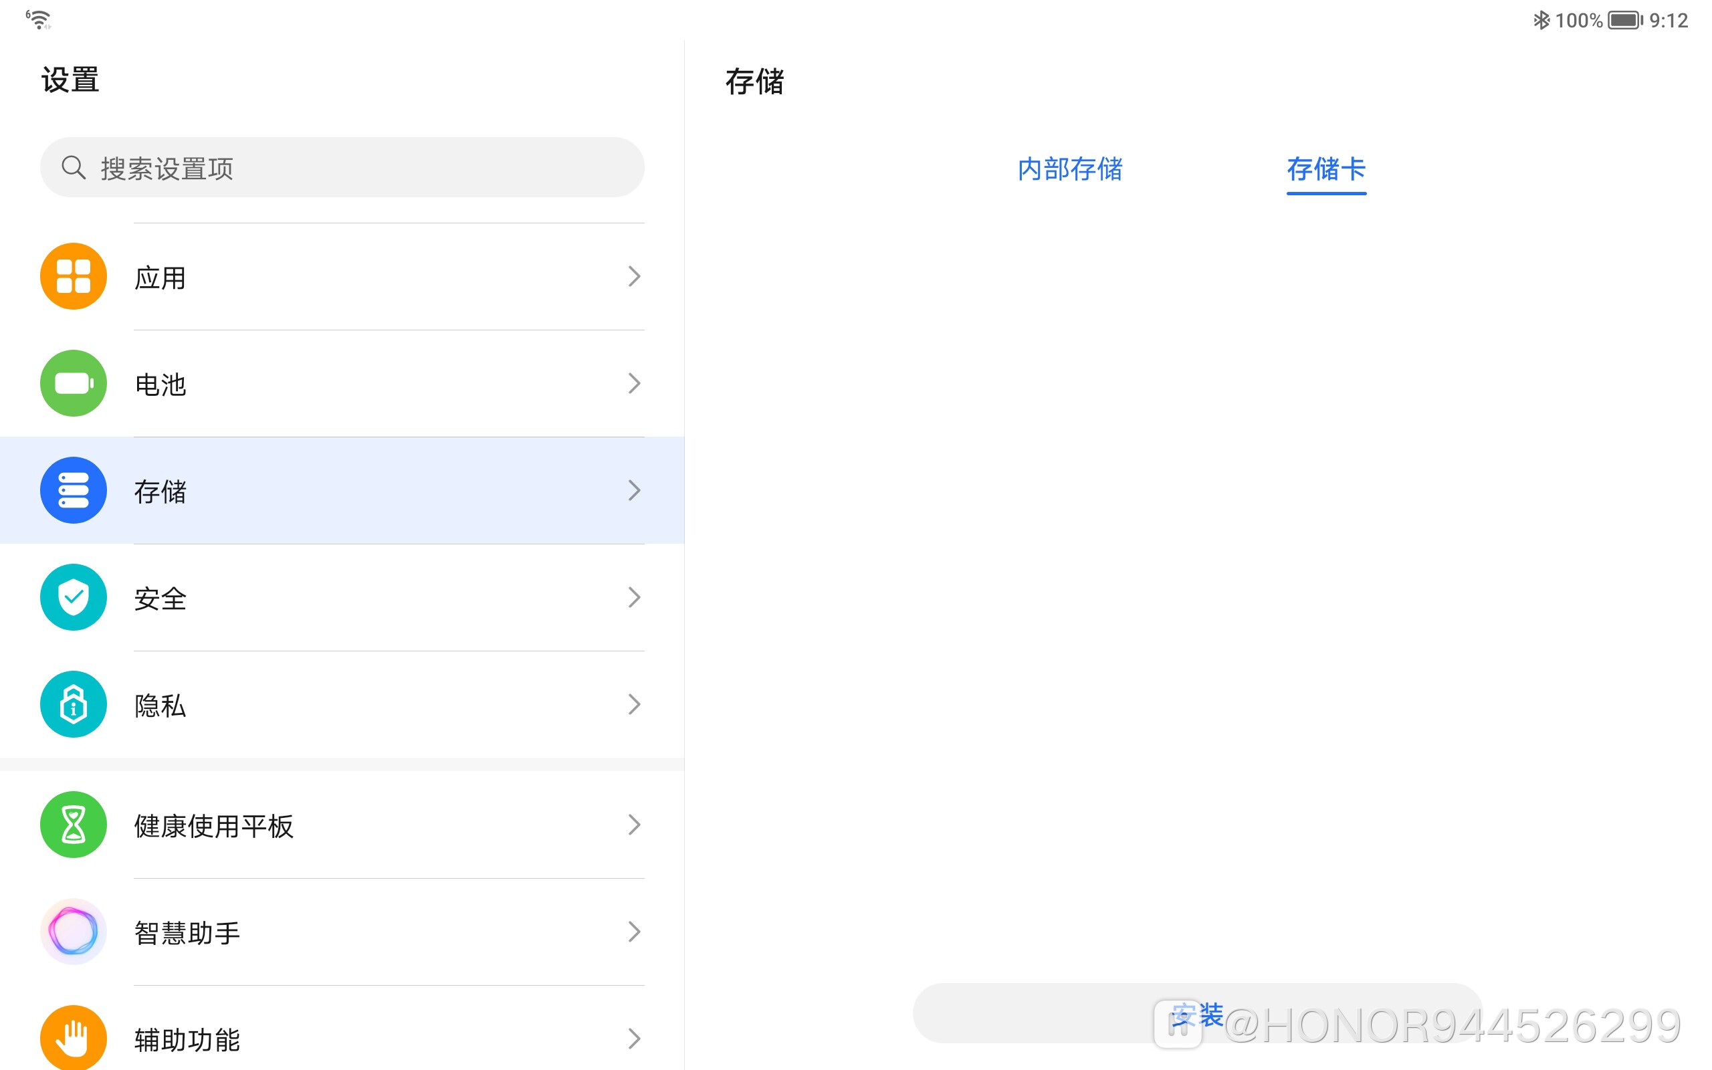Switch to the 存储卡 tab
This screenshot has height=1070, width=1712.
(1325, 169)
